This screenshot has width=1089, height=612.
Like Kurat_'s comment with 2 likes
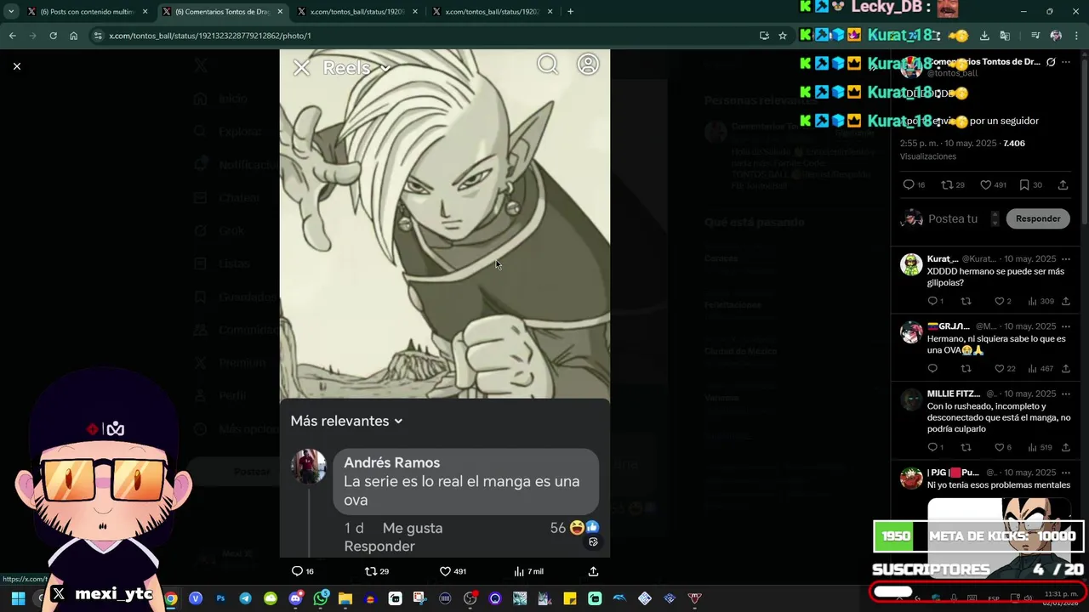(1002, 301)
